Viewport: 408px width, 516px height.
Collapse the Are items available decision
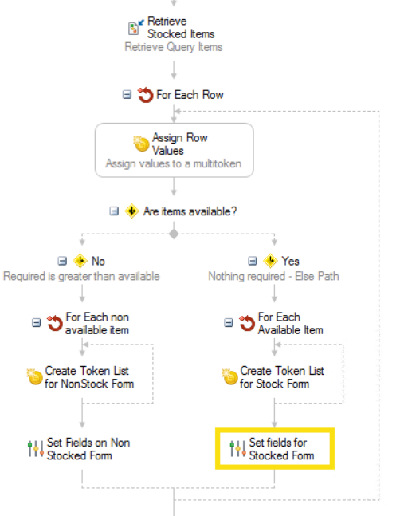[114, 211]
